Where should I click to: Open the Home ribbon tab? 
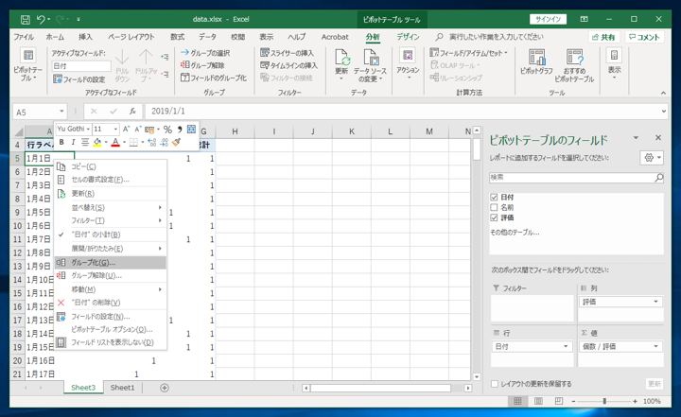[55, 37]
